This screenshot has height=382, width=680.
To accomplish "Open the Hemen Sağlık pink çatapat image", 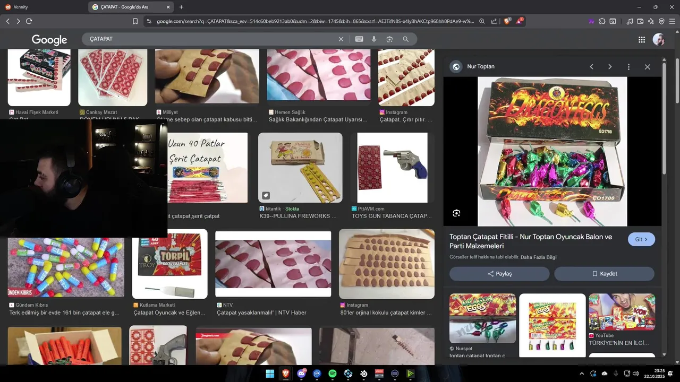I will click(319, 75).
